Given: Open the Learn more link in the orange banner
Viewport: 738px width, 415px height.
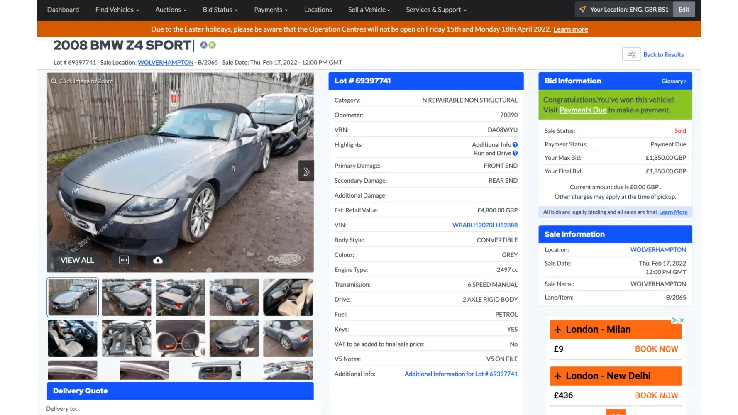Looking at the screenshot, I should tap(571, 29).
